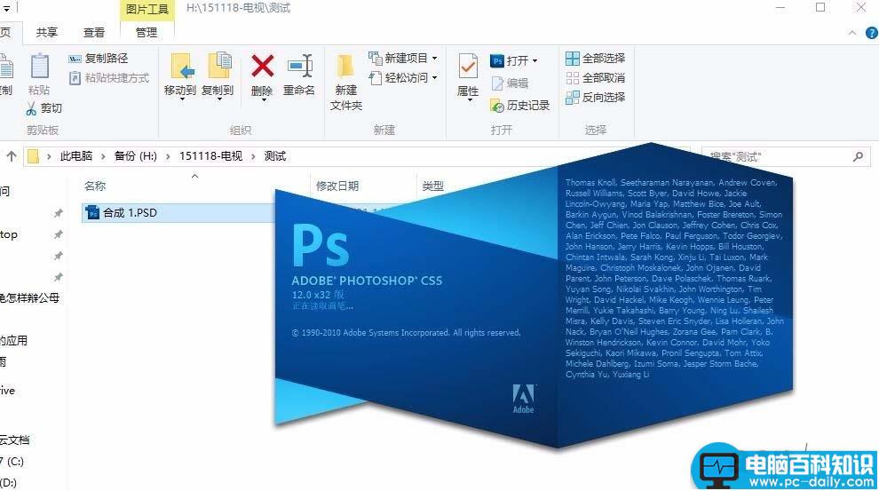Screen dimensions: 879x491
Task: Click Backup (H:) (备份) in the breadcrumb
Action: coord(136,156)
